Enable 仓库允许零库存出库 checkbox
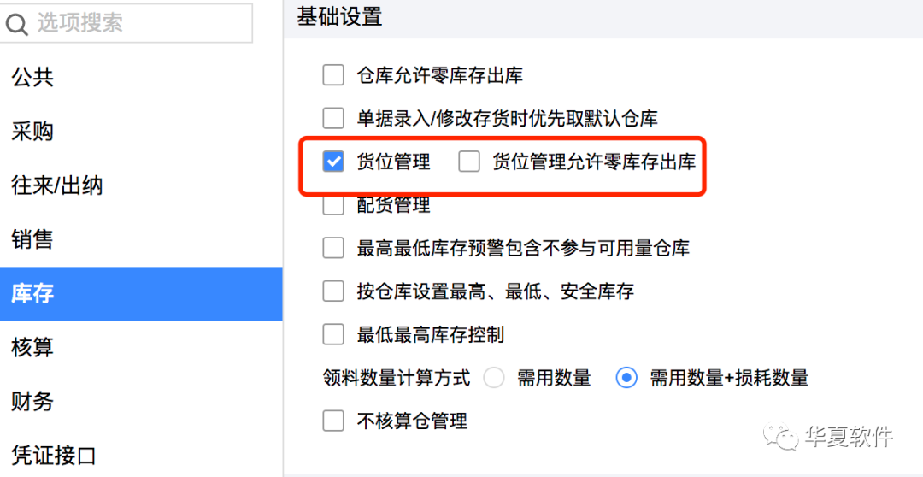The width and height of the screenshot is (923, 477). point(333,75)
